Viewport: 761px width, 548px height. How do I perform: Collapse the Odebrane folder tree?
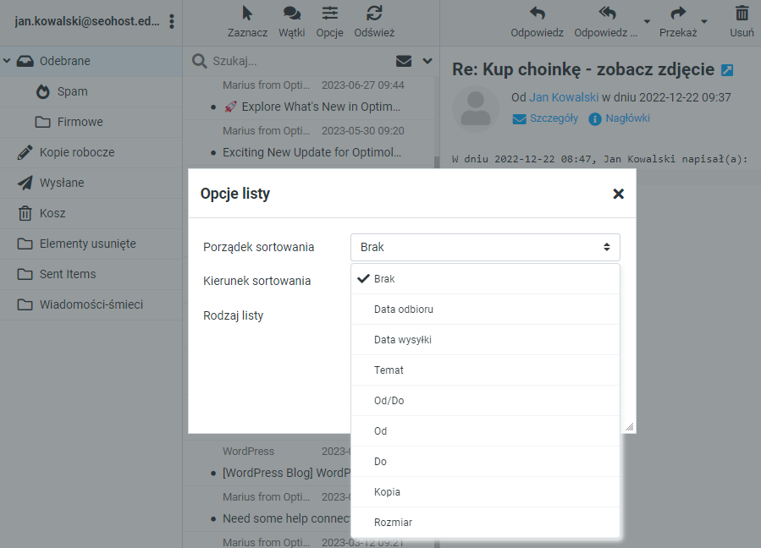[8, 61]
